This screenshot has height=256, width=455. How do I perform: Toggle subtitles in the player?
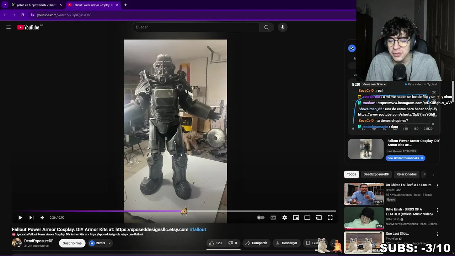pyautogui.click(x=273, y=218)
